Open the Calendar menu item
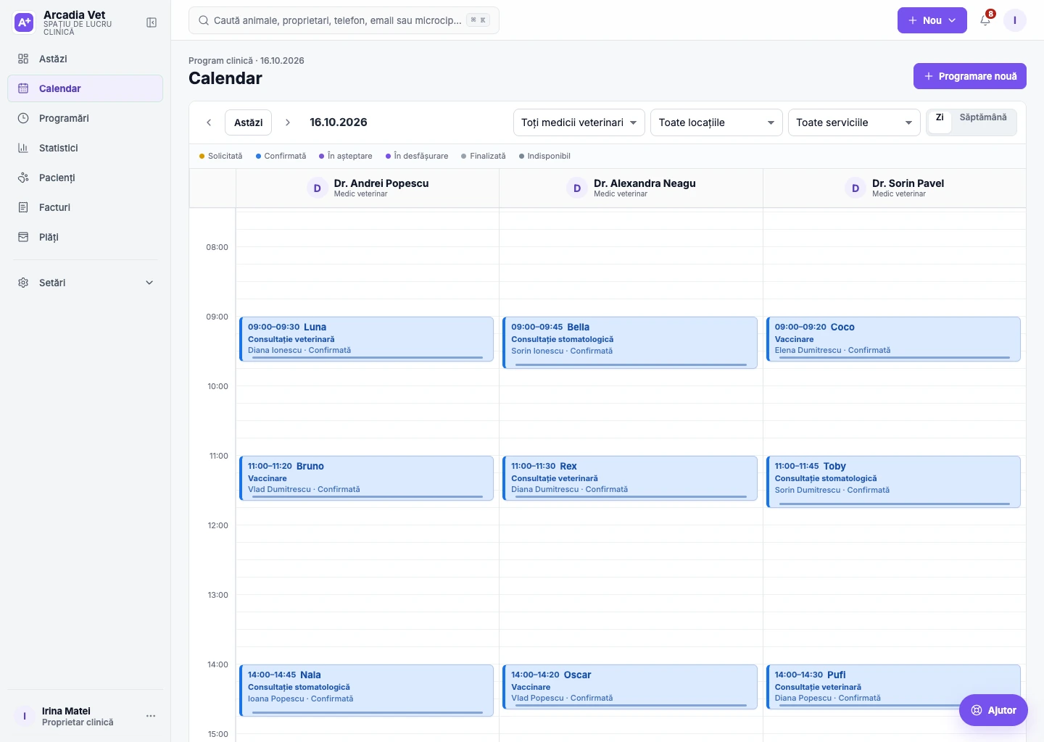Viewport: 1044px width, 742px height. point(85,88)
